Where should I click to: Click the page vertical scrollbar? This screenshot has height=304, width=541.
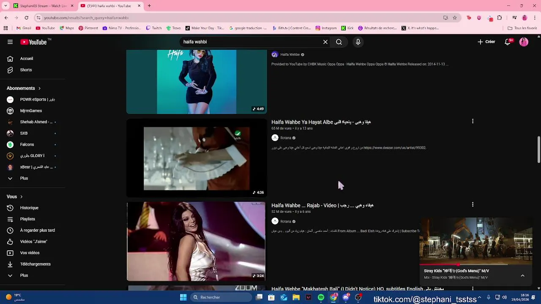(x=538, y=149)
